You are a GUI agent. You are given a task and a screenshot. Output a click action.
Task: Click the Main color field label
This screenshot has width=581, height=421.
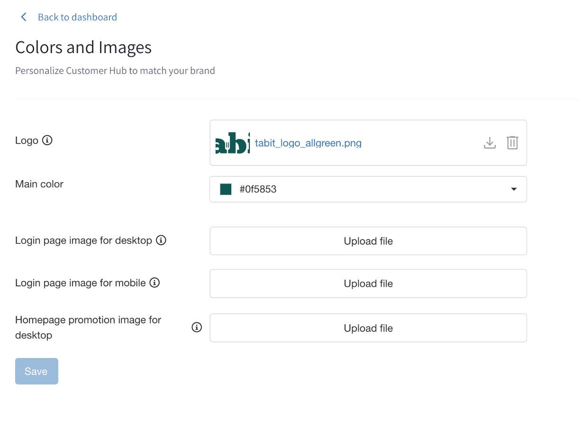39,184
